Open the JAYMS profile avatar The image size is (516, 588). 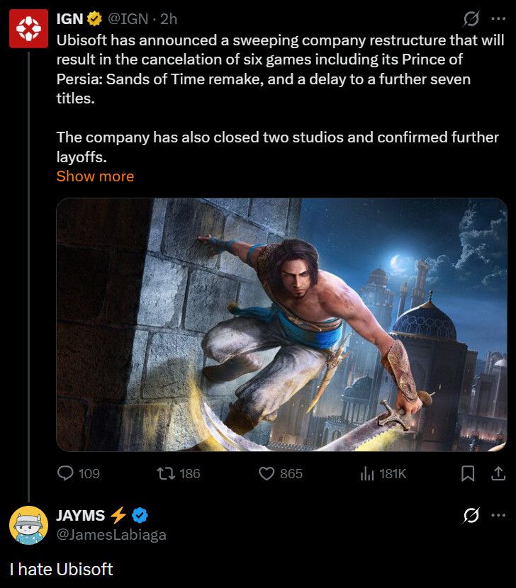pos(28,525)
